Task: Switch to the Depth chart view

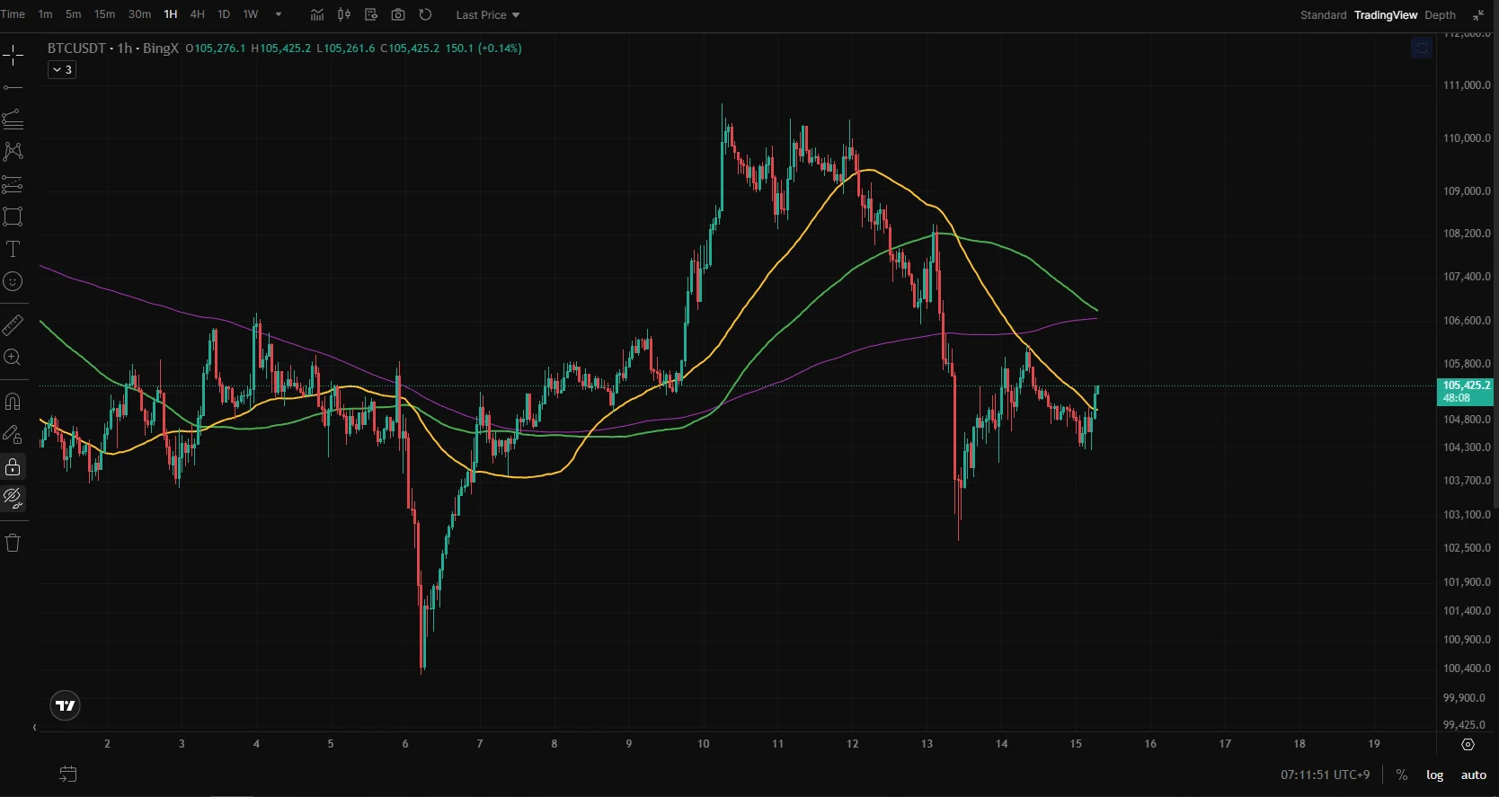Action: click(1440, 14)
